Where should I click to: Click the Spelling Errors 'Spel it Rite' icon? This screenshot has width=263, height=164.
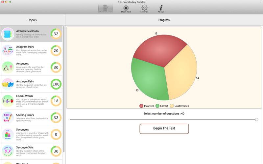[x=8, y=118]
